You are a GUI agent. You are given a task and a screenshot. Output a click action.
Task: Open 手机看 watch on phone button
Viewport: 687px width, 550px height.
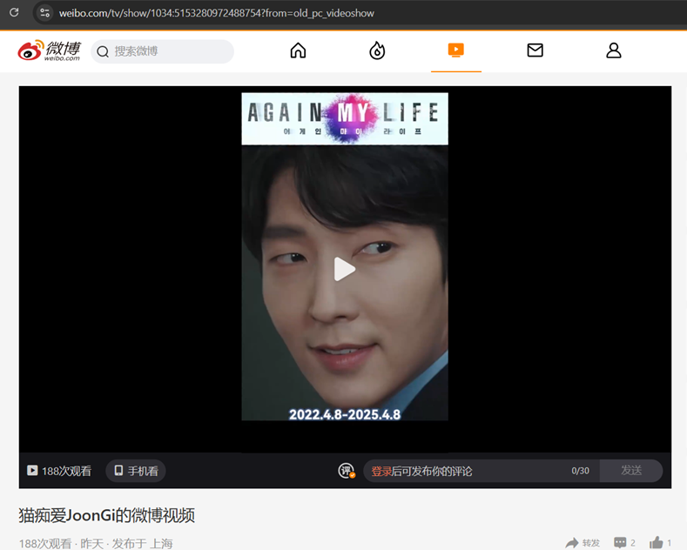[x=136, y=471]
